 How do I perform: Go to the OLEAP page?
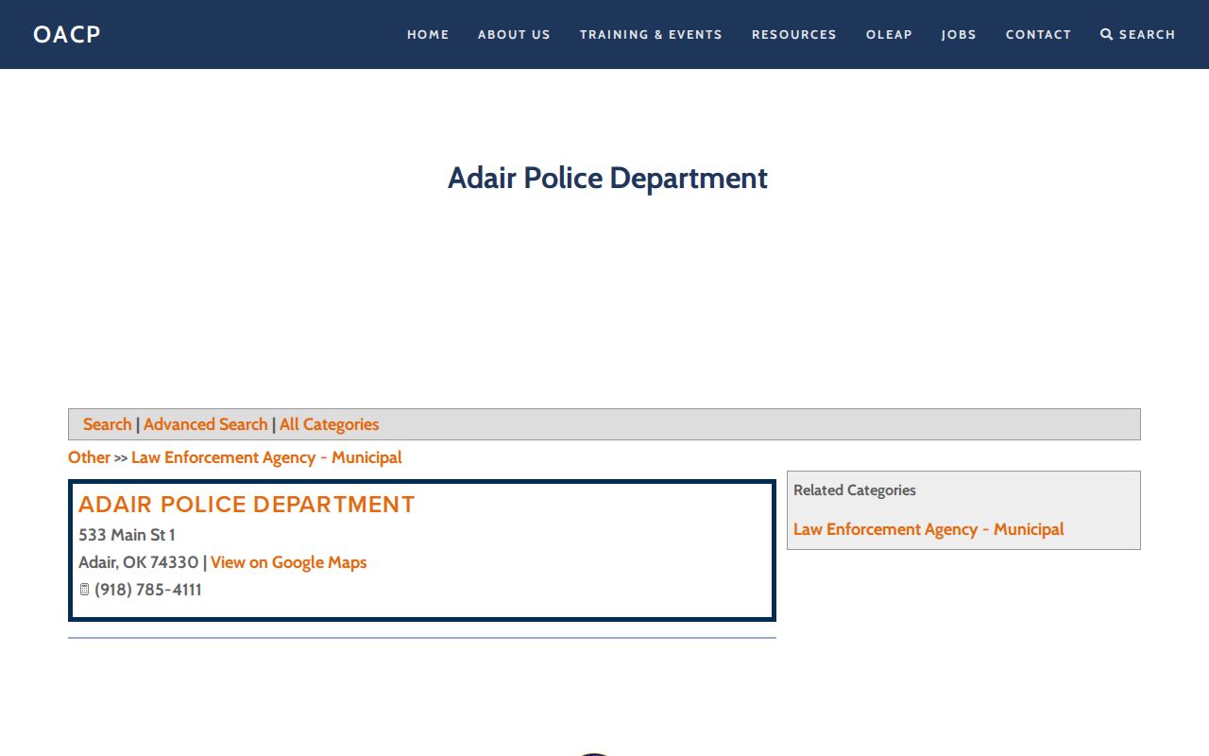click(x=889, y=35)
